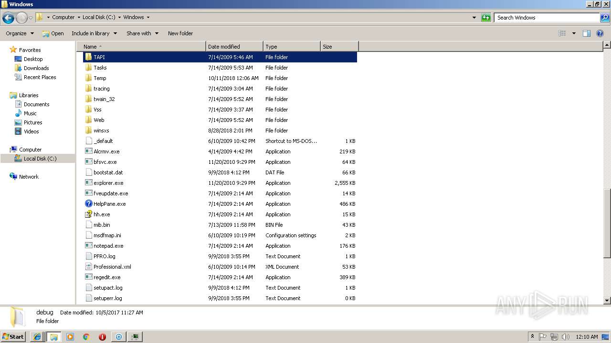The width and height of the screenshot is (611, 343).
Task: Select the bootstat.dat file
Action: [x=220, y=172]
